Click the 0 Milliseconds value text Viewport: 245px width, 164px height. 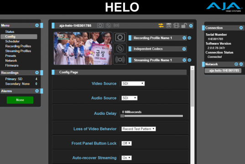tap(132, 112)
